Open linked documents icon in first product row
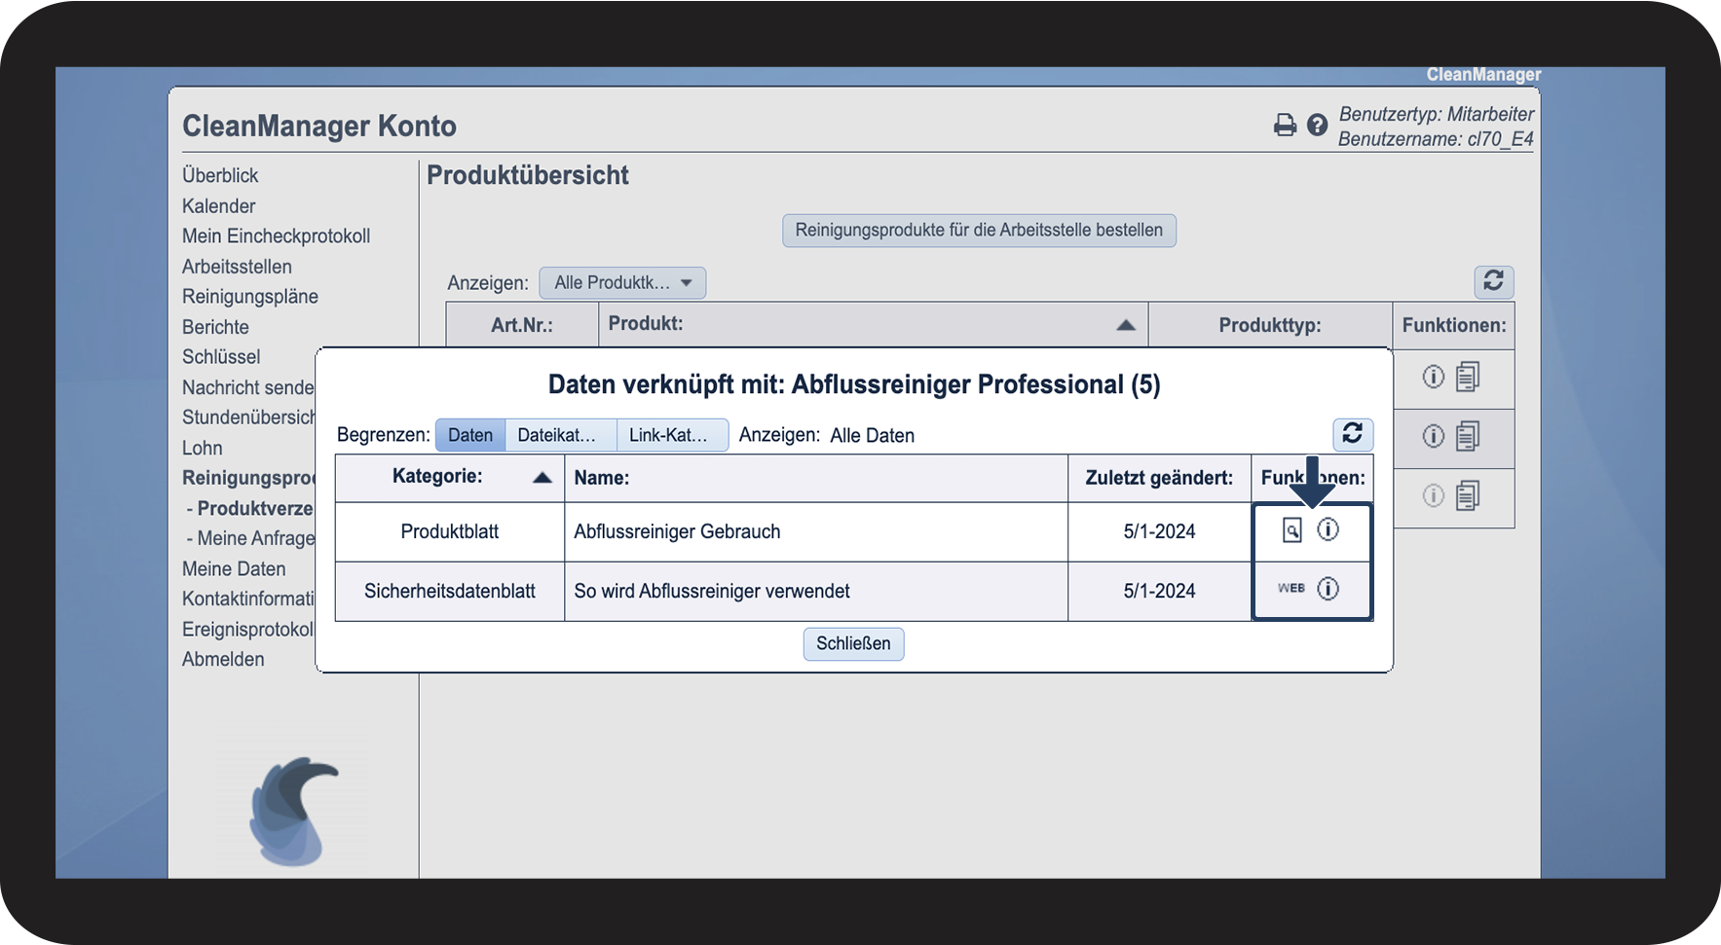The width and height of the screenshot is (1721, 945). (x=1467, y=377)
